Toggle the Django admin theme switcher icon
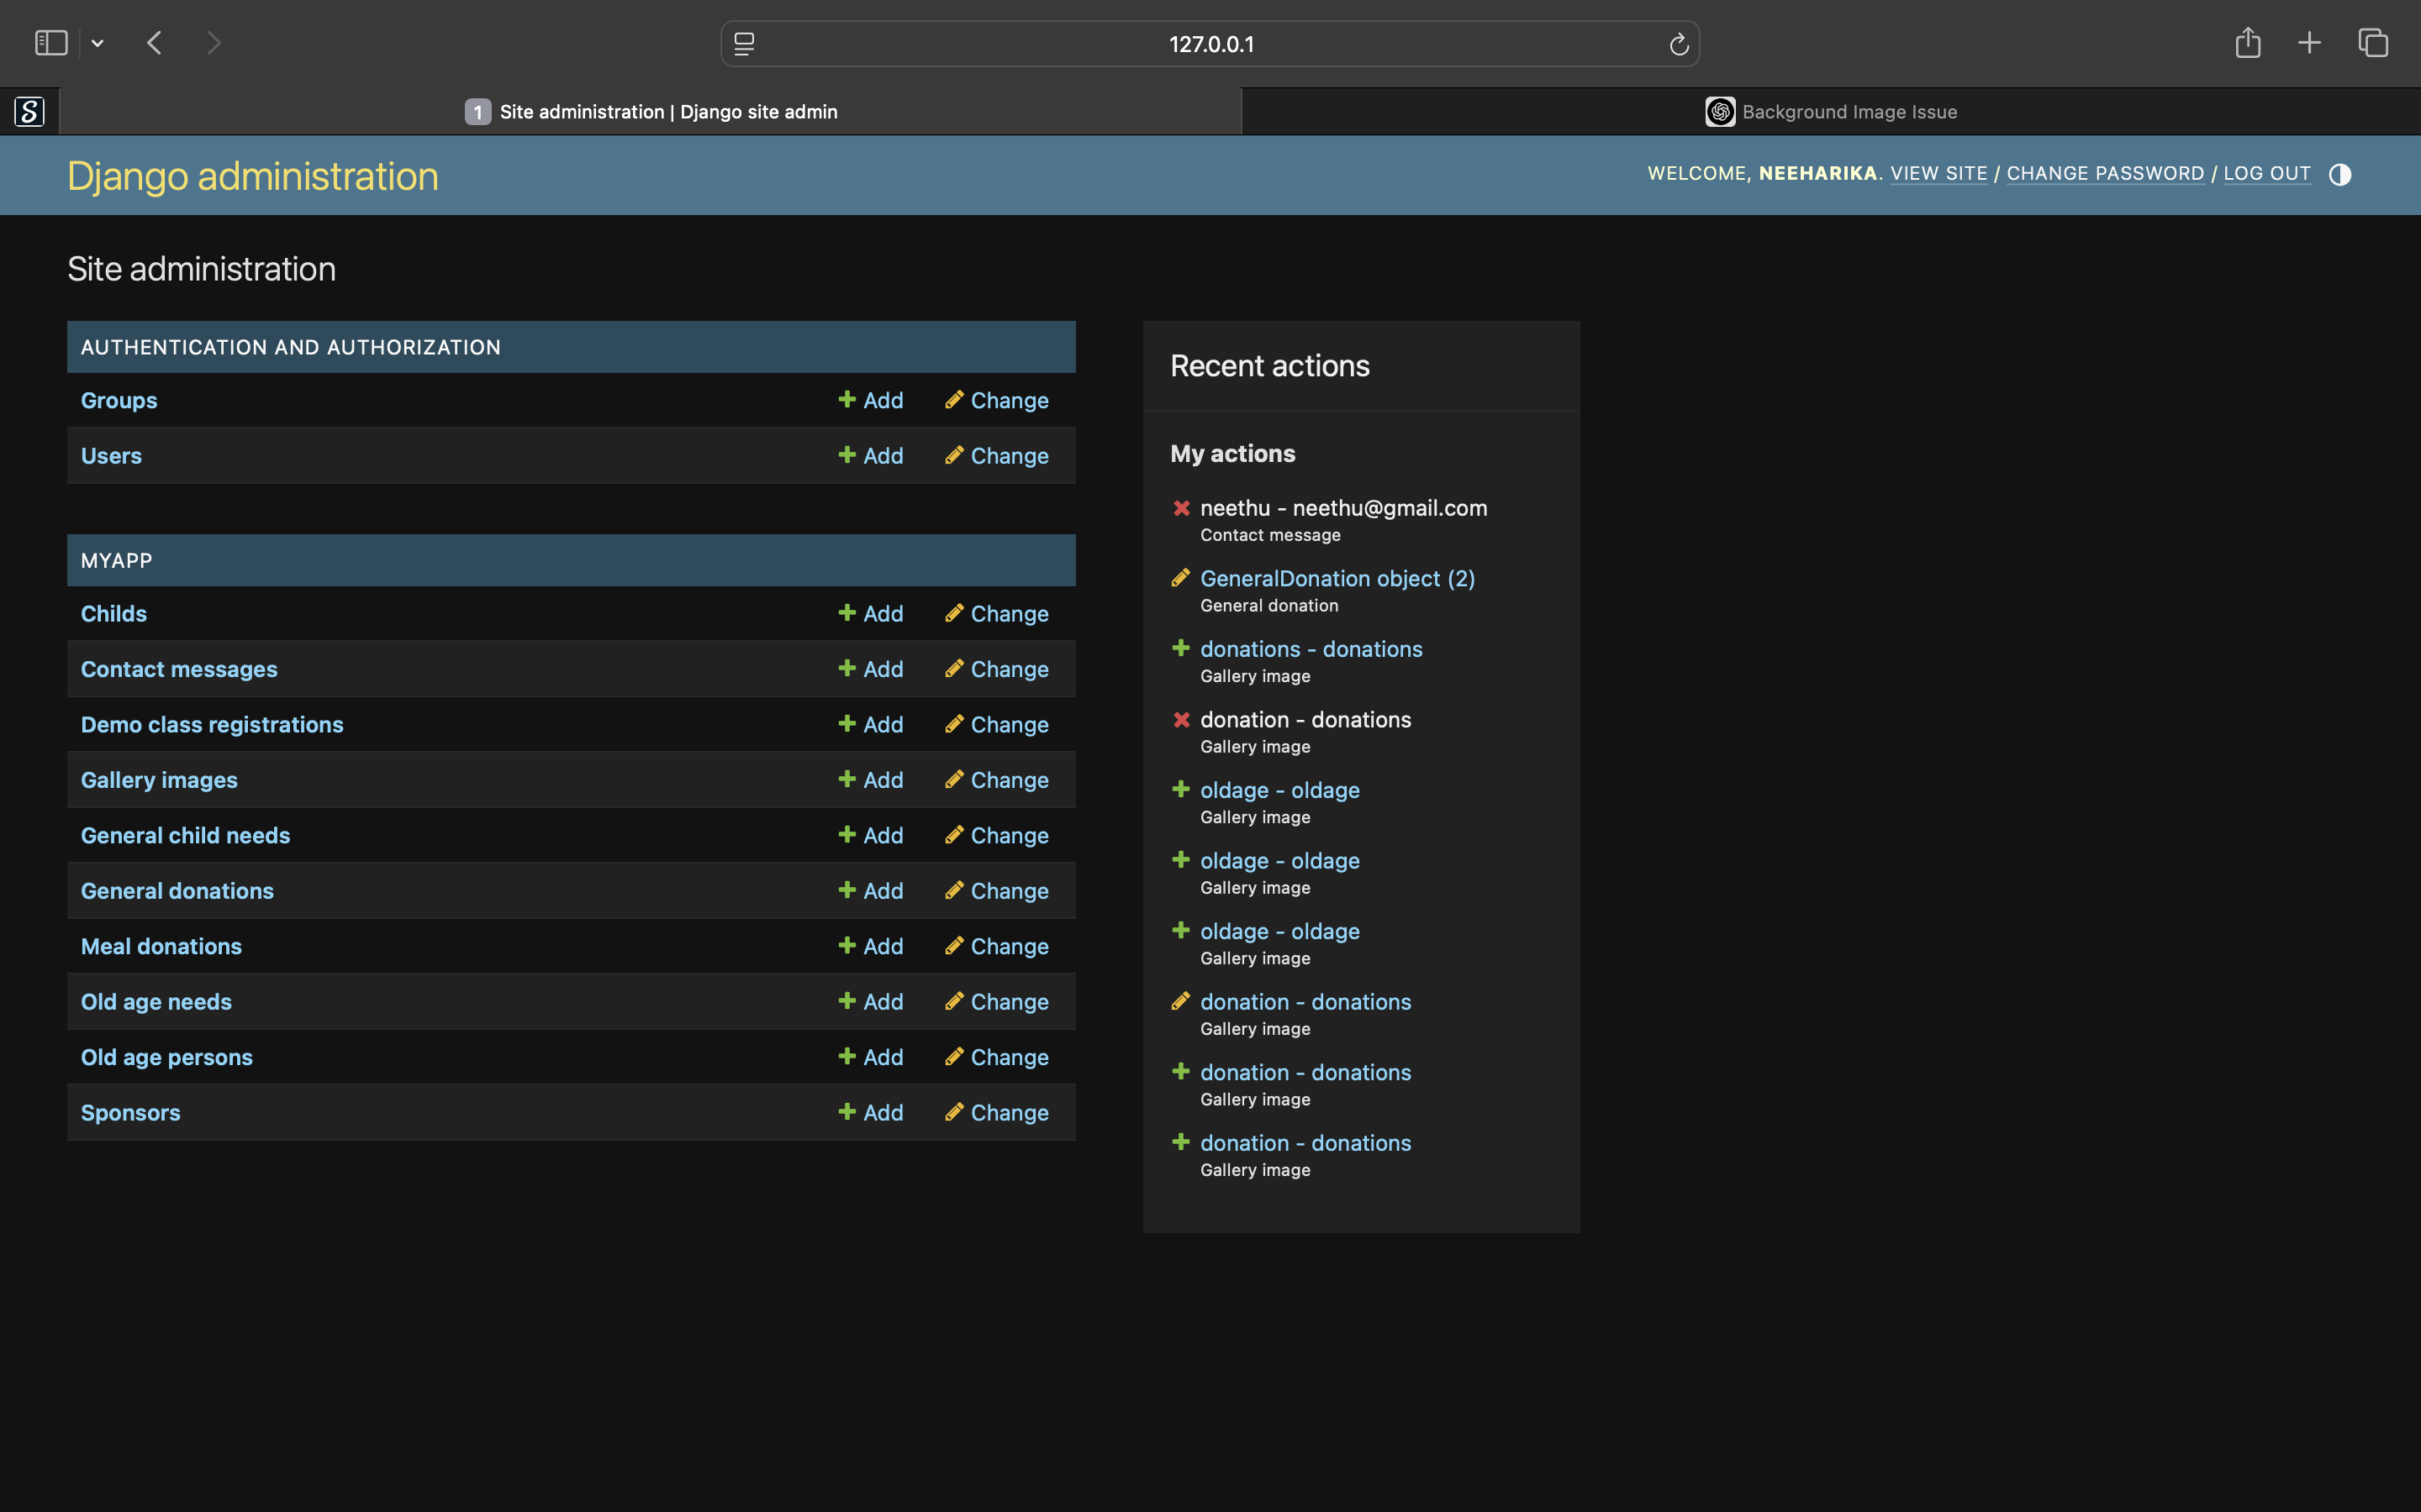This screenshot has height=1512, width=2421. (2339, 174)
